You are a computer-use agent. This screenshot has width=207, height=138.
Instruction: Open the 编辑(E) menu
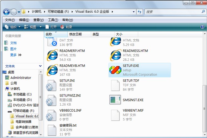24,20
